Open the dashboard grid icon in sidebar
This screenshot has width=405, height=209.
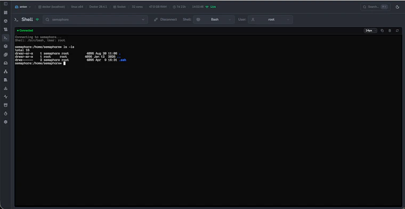coord(5,13)
